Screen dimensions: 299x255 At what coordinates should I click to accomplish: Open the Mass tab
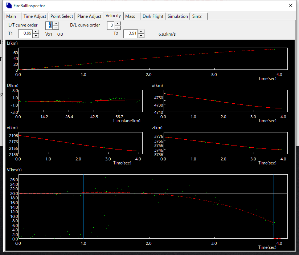(130, 16)
